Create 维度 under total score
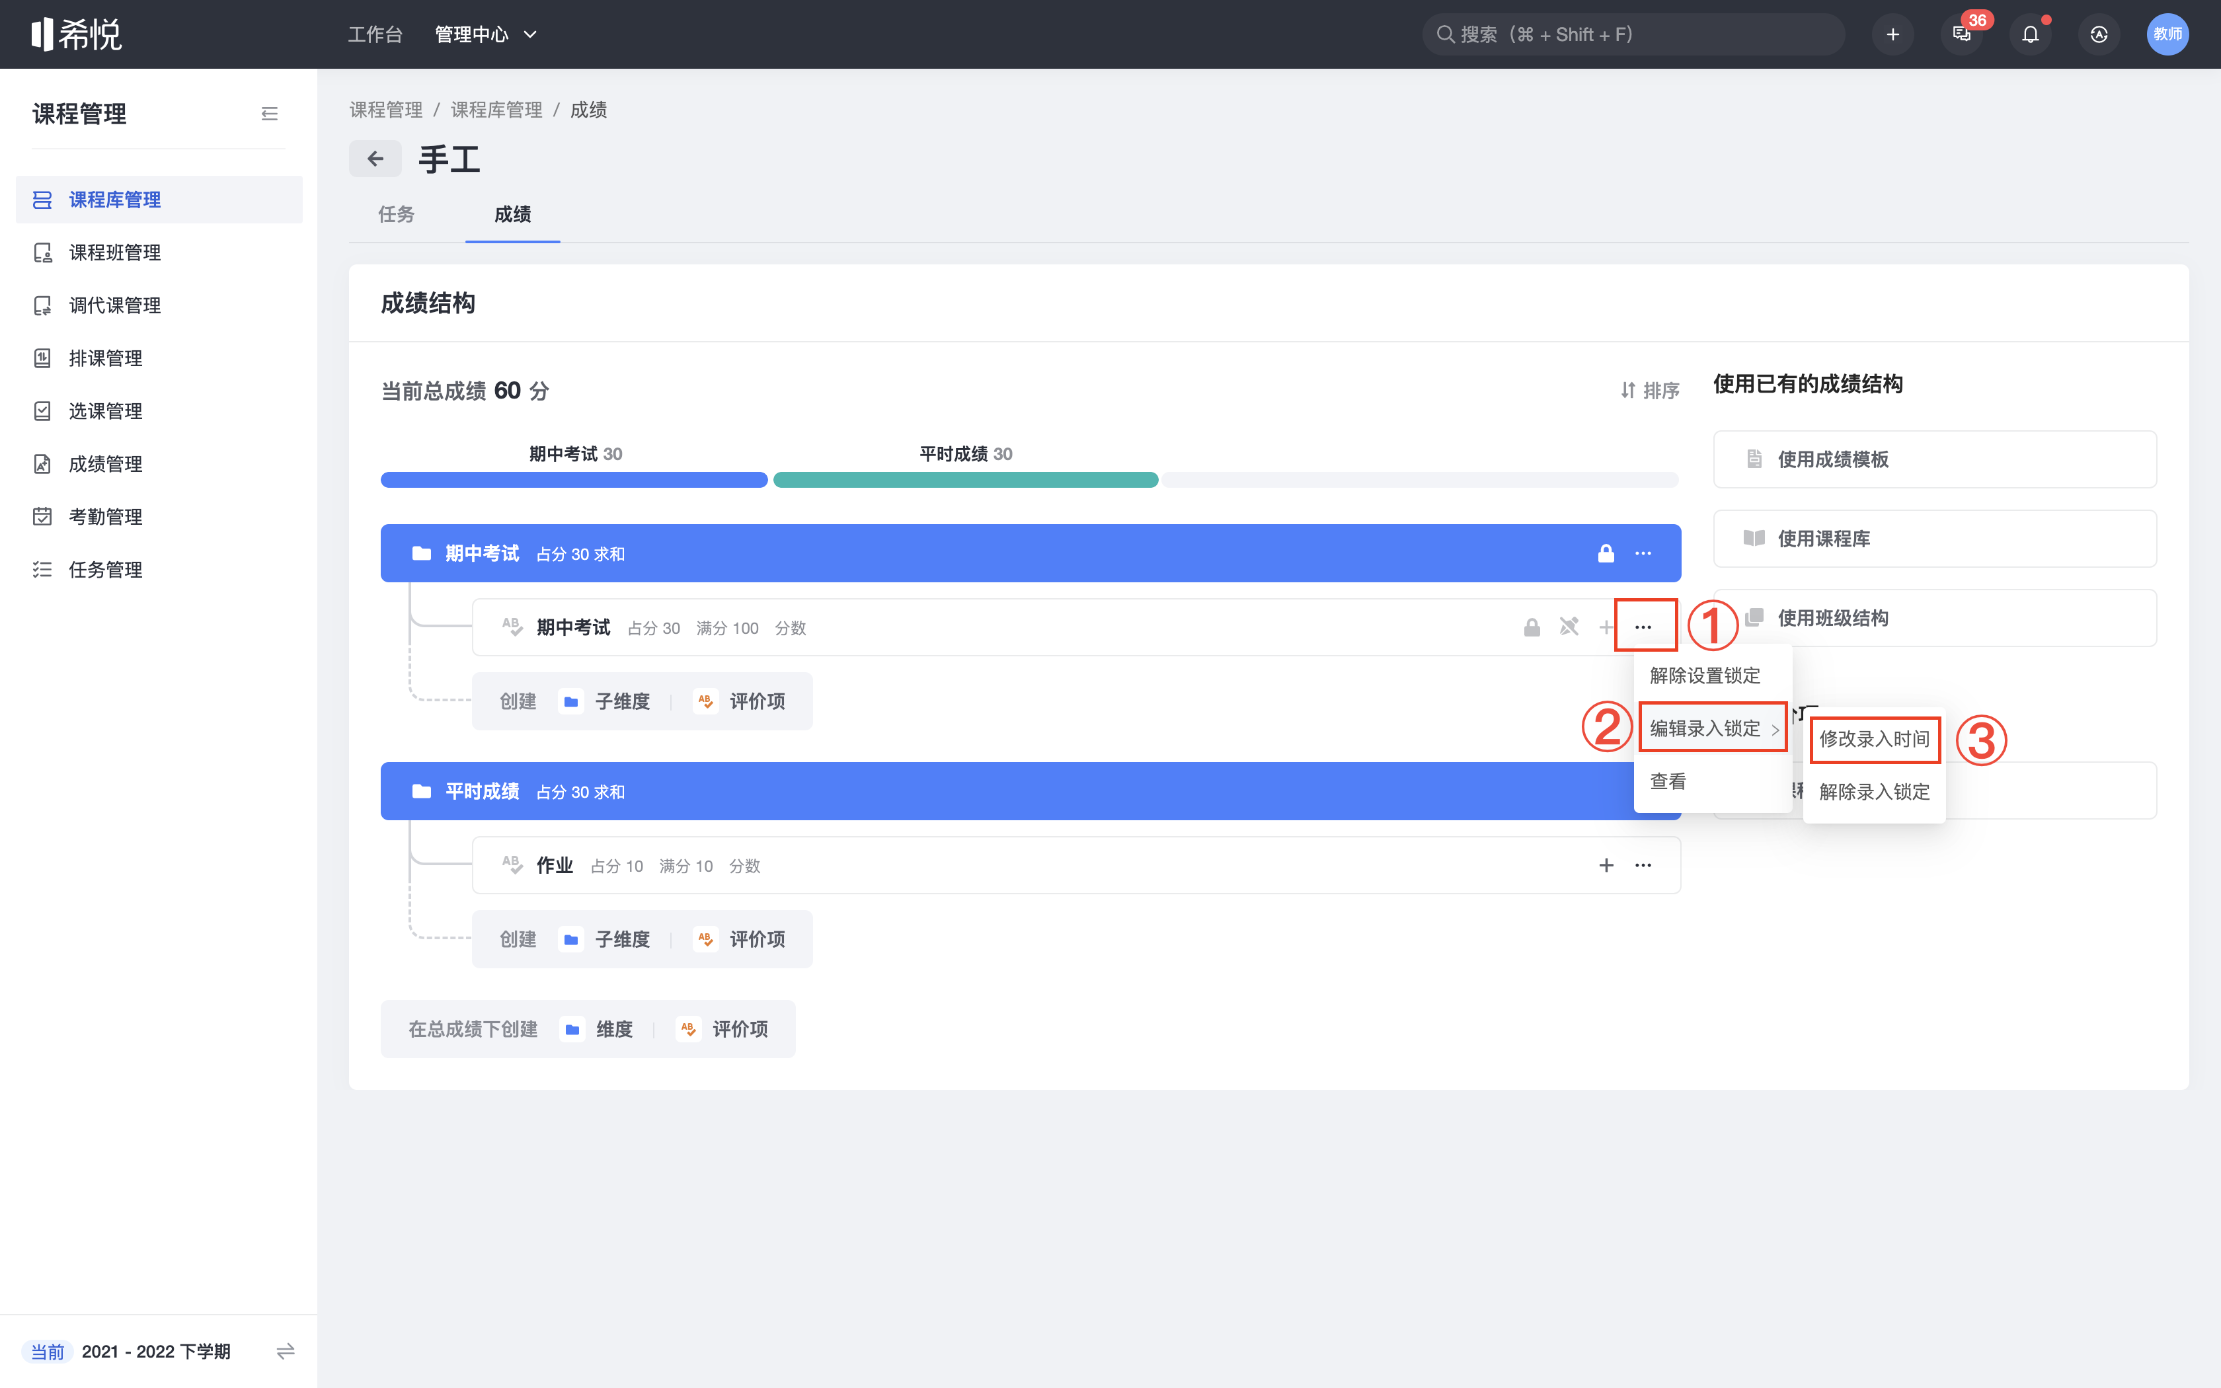 [596, 1029]
